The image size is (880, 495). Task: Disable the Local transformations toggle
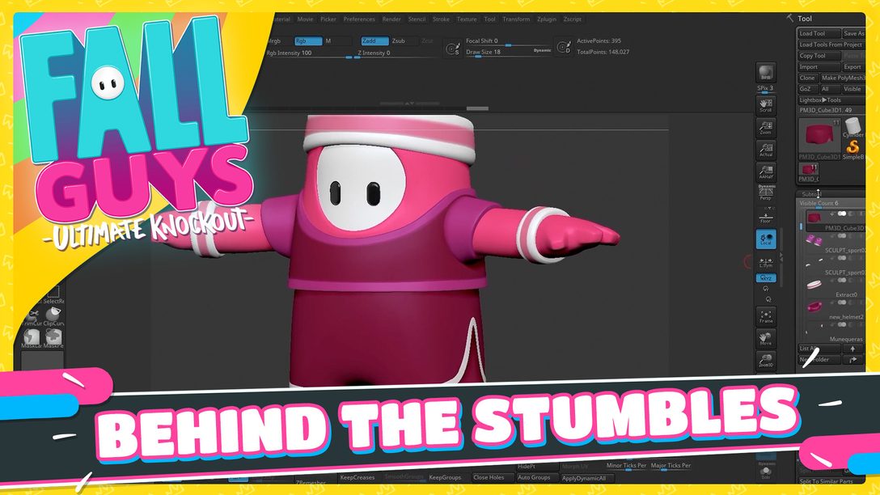pos(765,239)
